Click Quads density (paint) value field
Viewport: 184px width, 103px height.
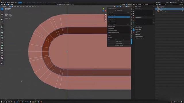pos(119,24)
